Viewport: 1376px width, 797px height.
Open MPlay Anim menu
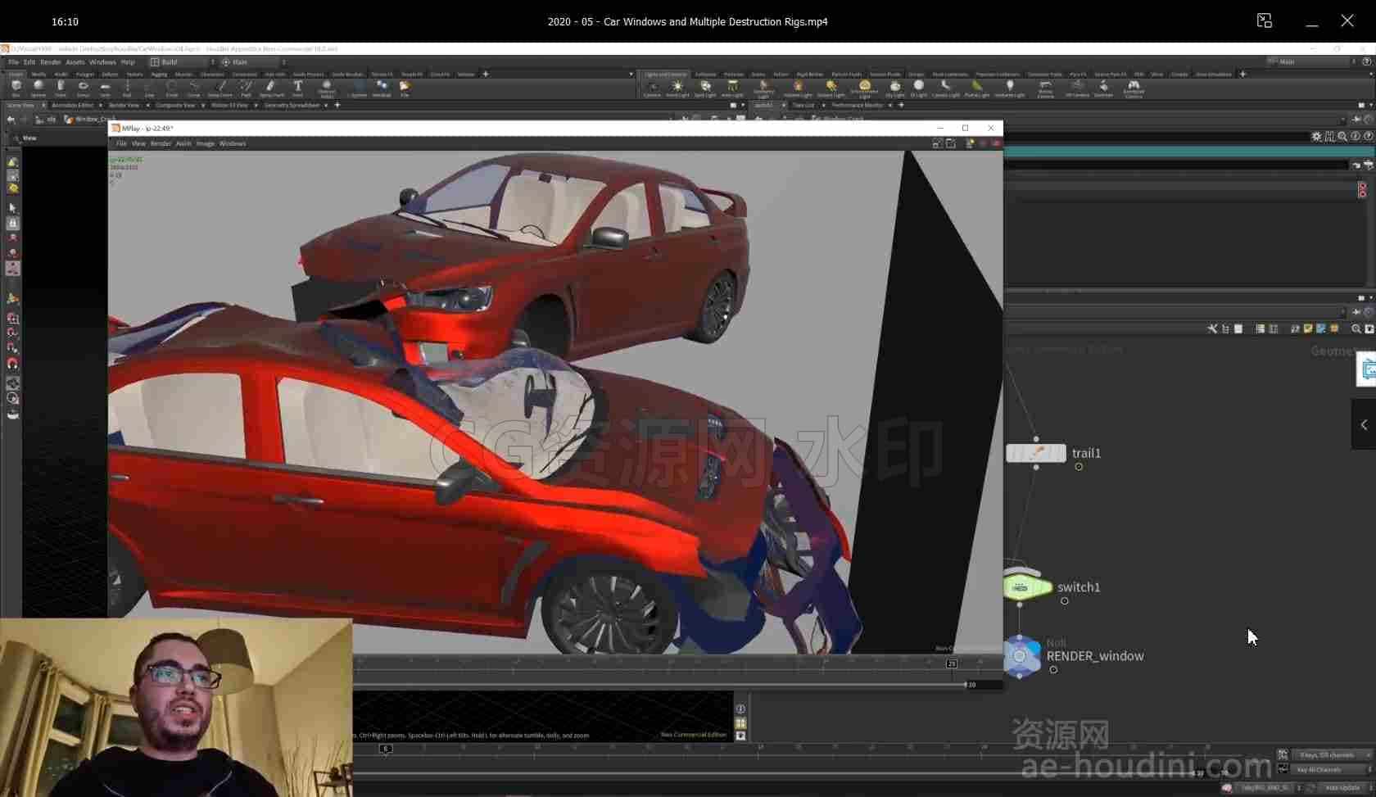(x=183, y=143)
